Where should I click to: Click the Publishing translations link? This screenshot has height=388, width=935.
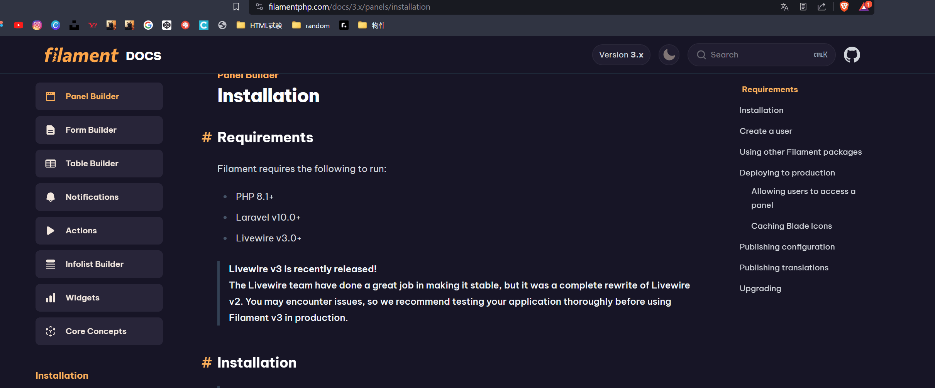click(784, 267)
